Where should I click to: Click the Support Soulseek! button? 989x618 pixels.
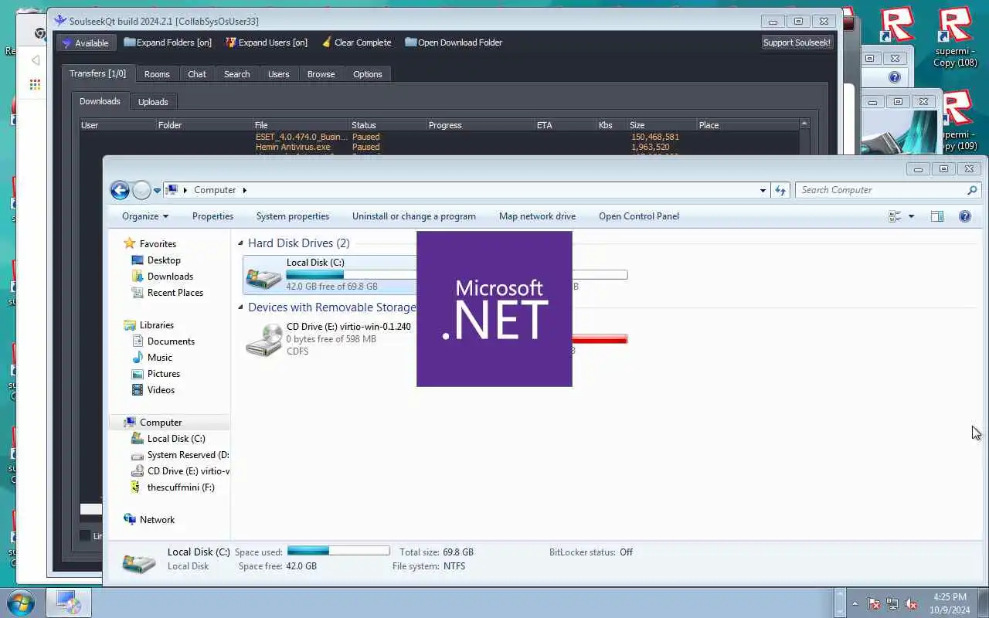(797, 42)
